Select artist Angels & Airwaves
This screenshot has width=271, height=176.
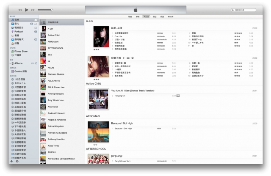[62, 120]
